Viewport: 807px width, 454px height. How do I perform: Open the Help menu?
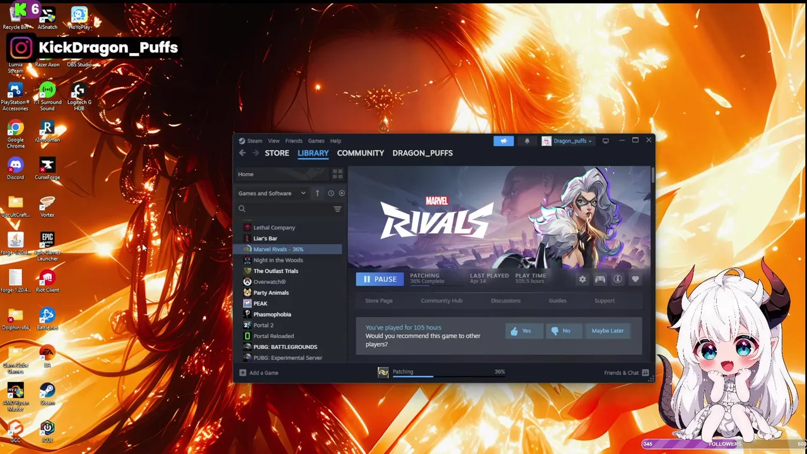[x=335, y=141]
